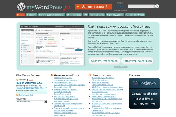Open Скачать русский WordPress menu item

tap(52, 15)
